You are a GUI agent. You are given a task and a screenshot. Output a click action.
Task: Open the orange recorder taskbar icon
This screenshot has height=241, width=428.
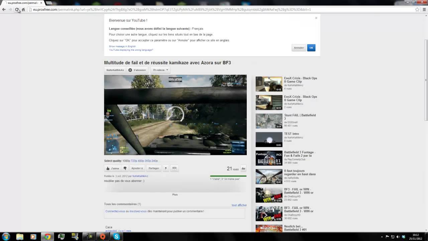pyautogui.click(x=103, y=237)
